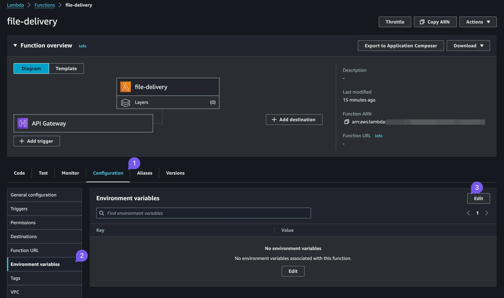Open the Download dropdown

click(468, 46)
